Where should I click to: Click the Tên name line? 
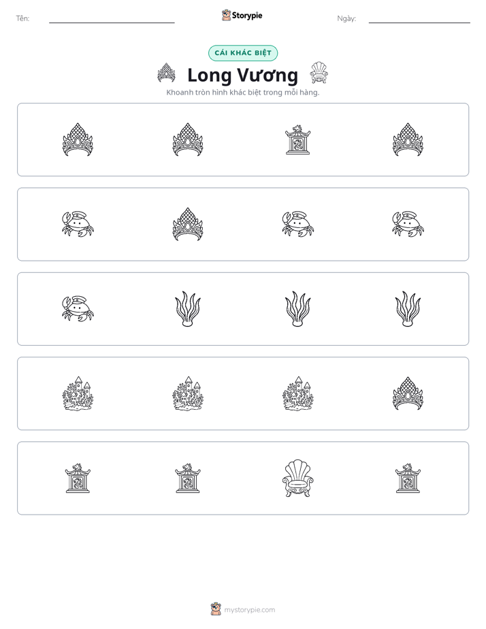tap(112, 18)
